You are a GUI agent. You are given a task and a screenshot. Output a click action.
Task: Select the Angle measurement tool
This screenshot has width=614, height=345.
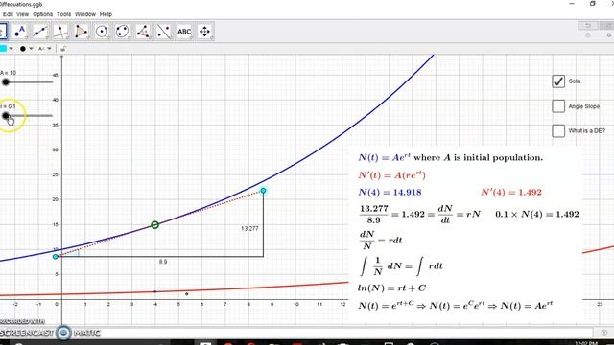pyautogui.click(x=143, y=32)
